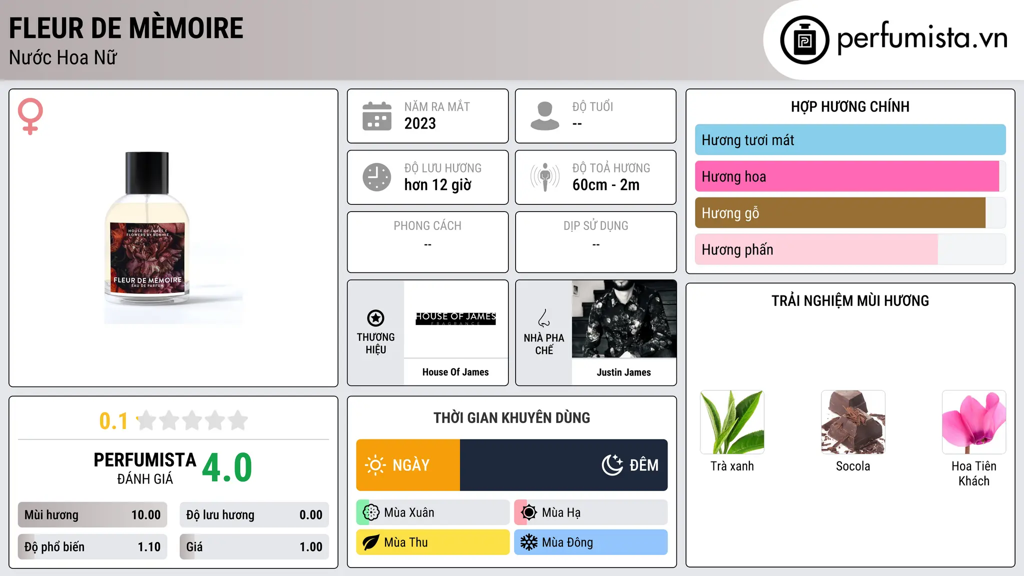Image resolution: width=1024 pixels, height=576 pixels.
Task: Select the Mùa Xuân season bar
Action: pos(433,512)
